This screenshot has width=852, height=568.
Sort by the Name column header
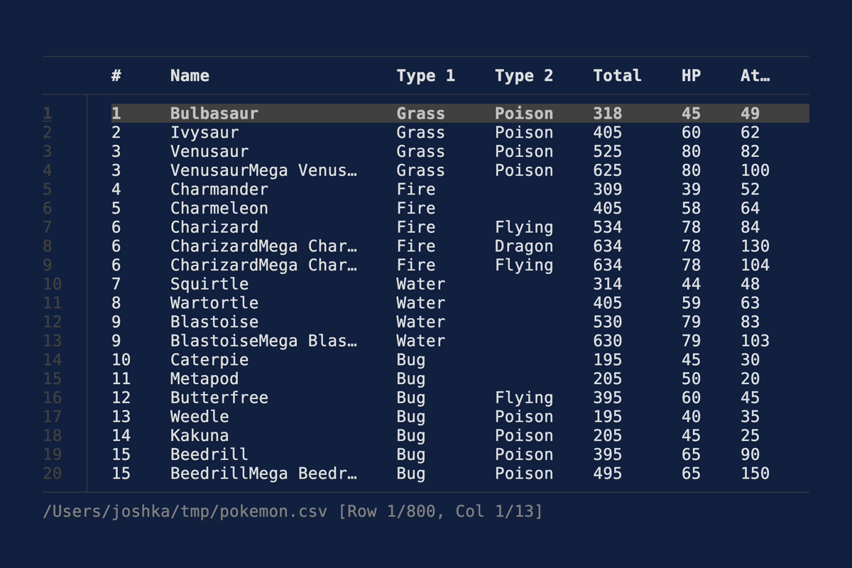[x=189, y=75]
